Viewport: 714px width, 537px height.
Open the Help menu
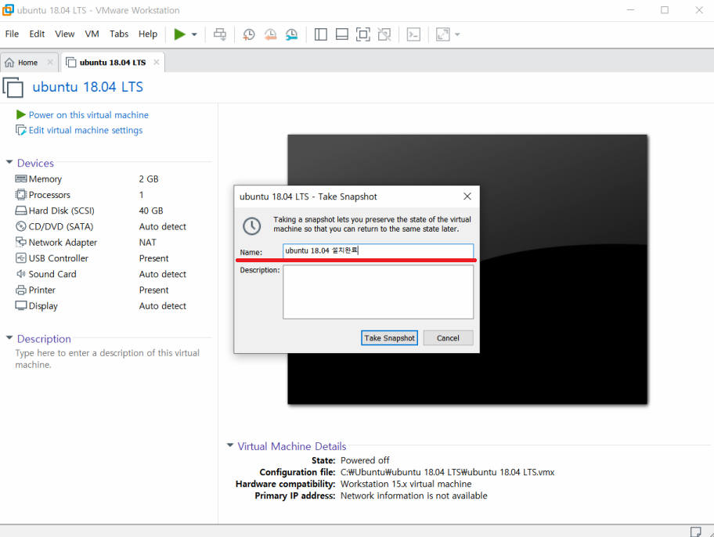[148, 34]
